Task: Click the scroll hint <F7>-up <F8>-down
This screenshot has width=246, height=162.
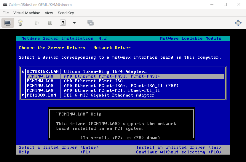Action: (x=120, y=138)
